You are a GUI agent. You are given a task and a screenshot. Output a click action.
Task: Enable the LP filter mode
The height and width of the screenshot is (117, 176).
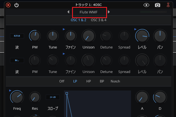(x=75, y=81)
